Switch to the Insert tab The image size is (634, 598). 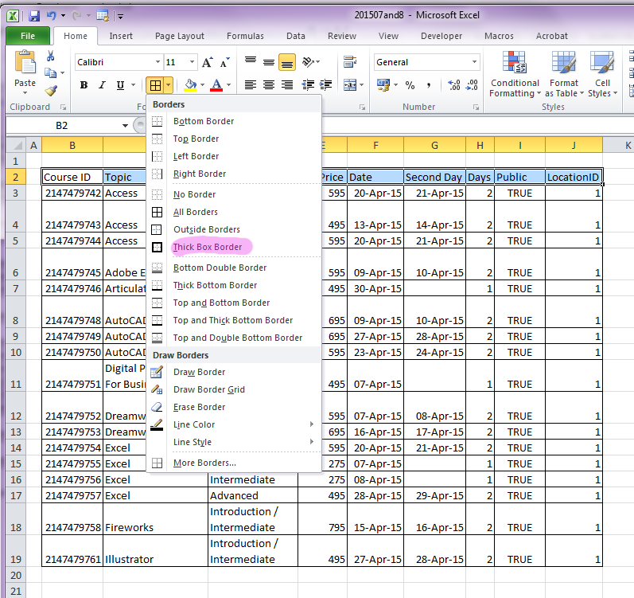pos(120,36)
